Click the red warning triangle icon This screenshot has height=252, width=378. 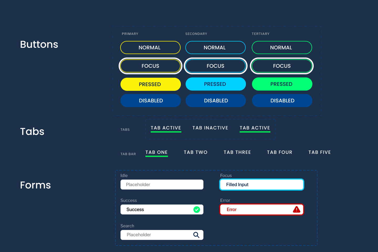[x=296, y=209]
